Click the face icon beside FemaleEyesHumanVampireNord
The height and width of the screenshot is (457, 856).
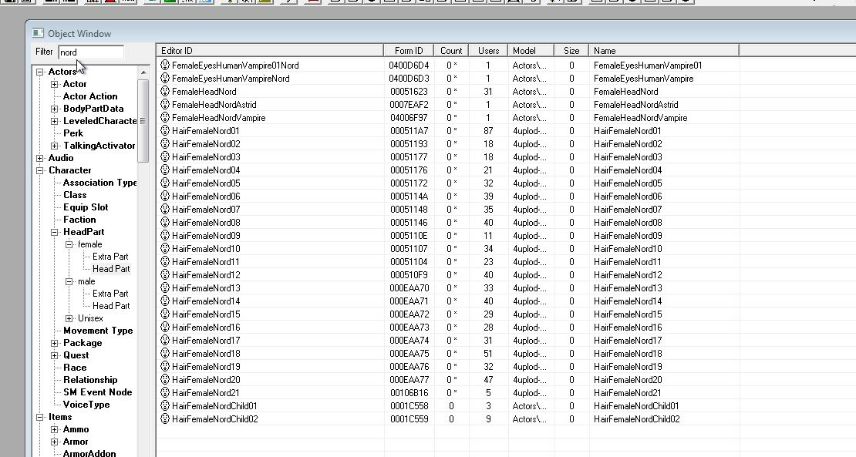click(165, 78)
